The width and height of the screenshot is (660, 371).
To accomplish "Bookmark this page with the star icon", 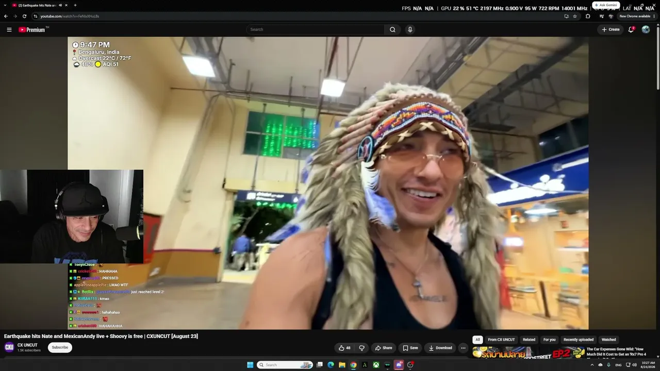I will click(575, 16).
